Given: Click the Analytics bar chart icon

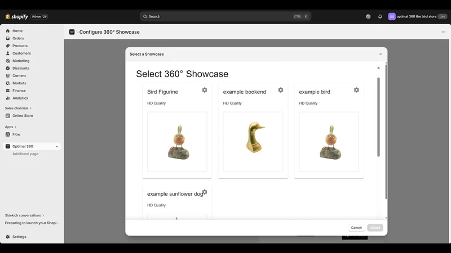Looking at the screenshot, I should pos(8,98).
